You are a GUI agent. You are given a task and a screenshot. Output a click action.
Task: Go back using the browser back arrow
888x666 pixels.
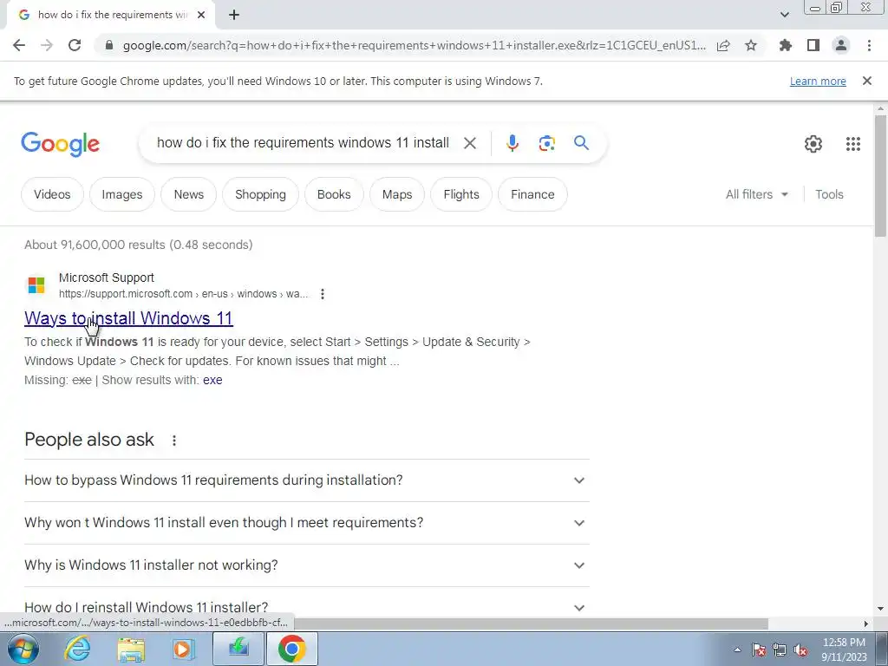(x=19, y=45)
